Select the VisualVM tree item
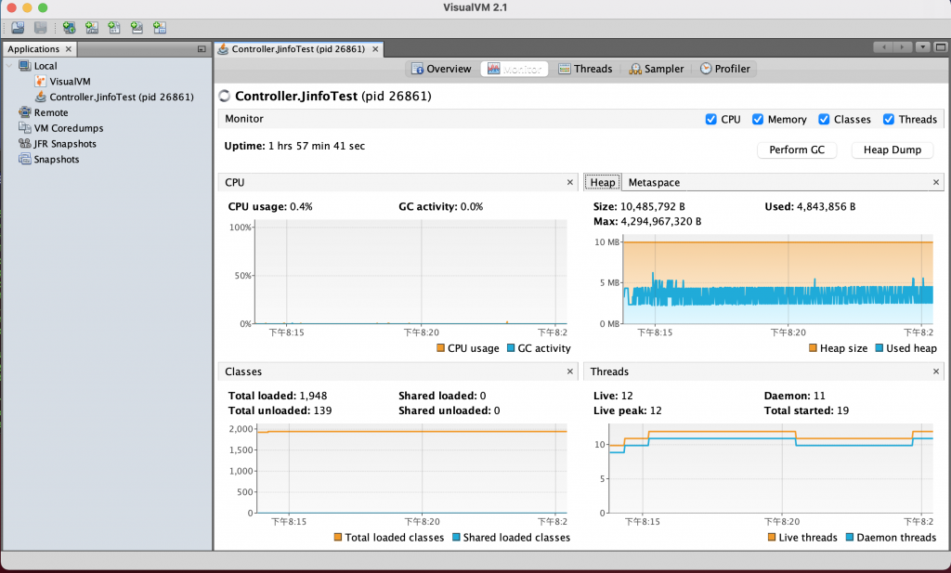951x573 pixels. coord(70,81)
